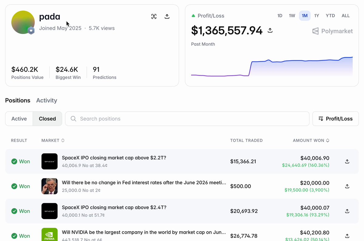Open SpaceX IPO above $2.4T market
Viewport: 364px width, 241px height.
(x=114, y=207)
